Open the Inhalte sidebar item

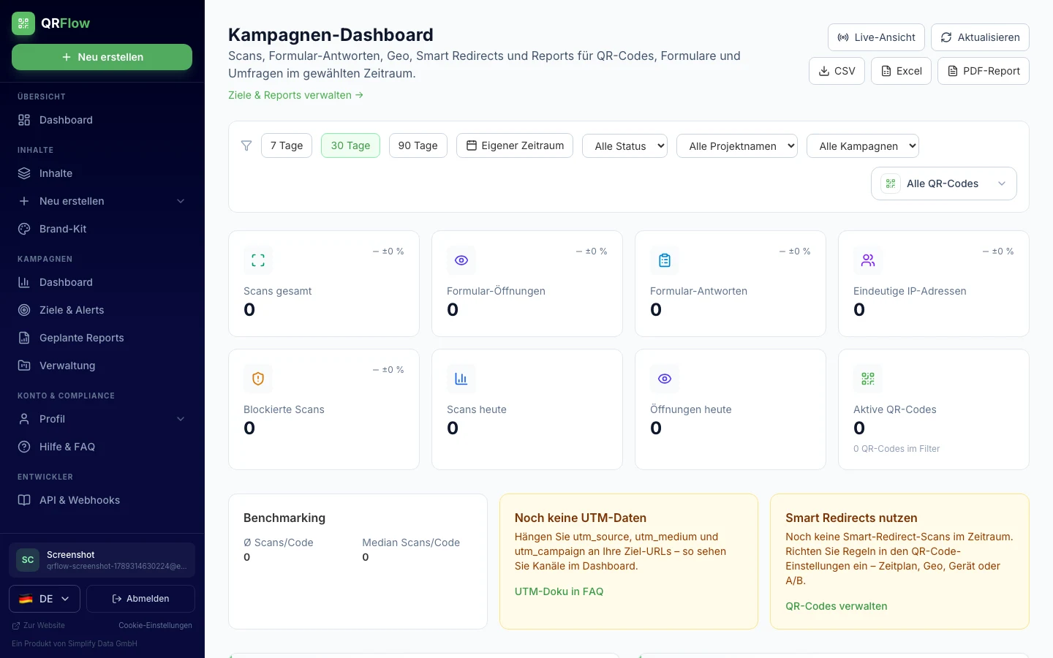[x=102, y=173]
